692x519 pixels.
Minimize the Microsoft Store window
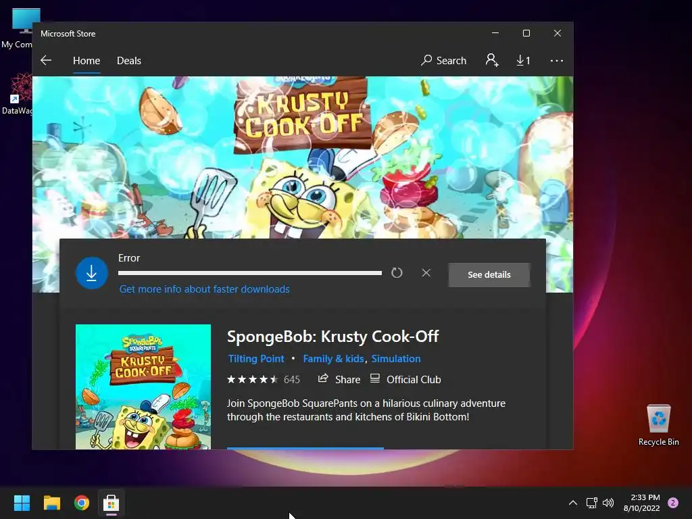point(495,33)
